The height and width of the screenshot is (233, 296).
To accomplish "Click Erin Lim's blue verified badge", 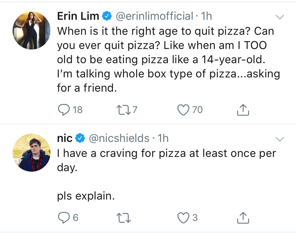I will pyautogui.click(x=106, y=16).
